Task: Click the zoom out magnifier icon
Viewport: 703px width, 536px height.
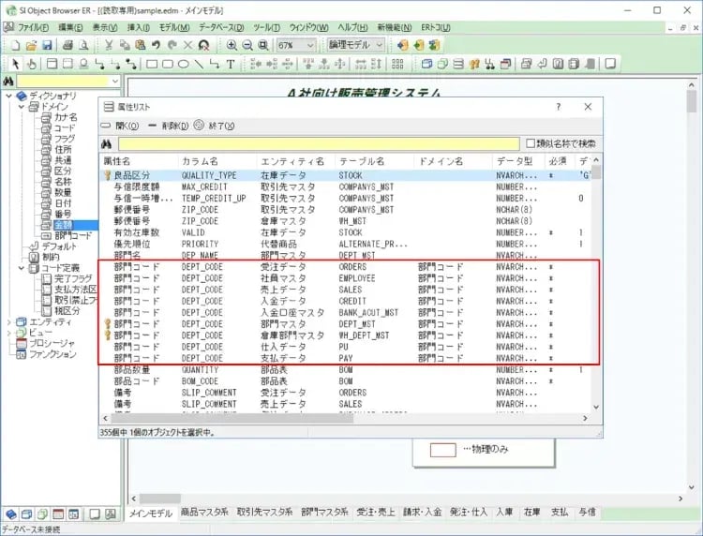Action: coord(247,45)
